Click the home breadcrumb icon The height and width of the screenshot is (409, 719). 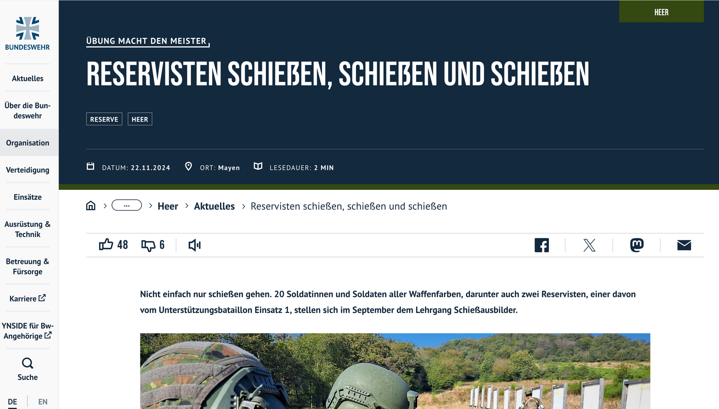[91, 206]
